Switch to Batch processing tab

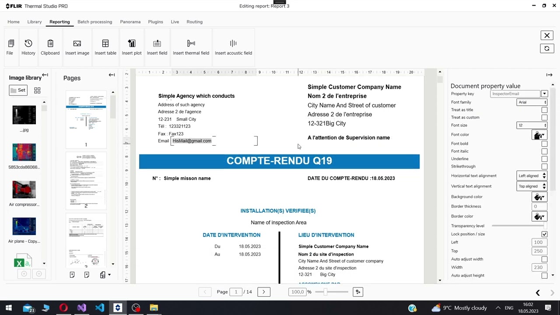tap(94, 22)
